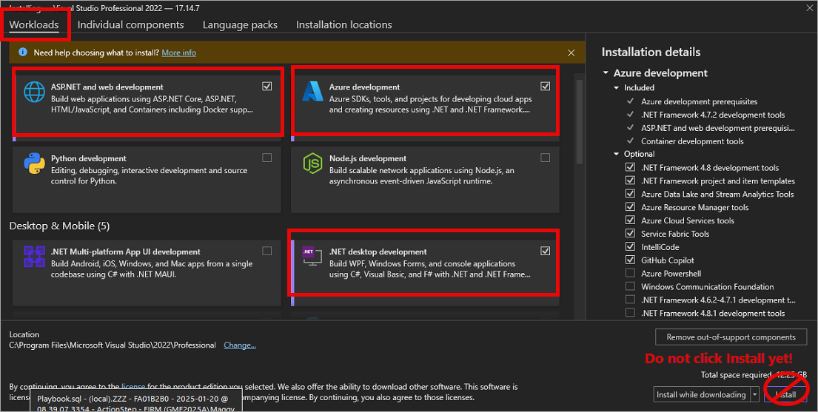Click the Desktop & Mobile (5) heading
Image resolution: width=818 pixels, height=412 pixels.
59,226
